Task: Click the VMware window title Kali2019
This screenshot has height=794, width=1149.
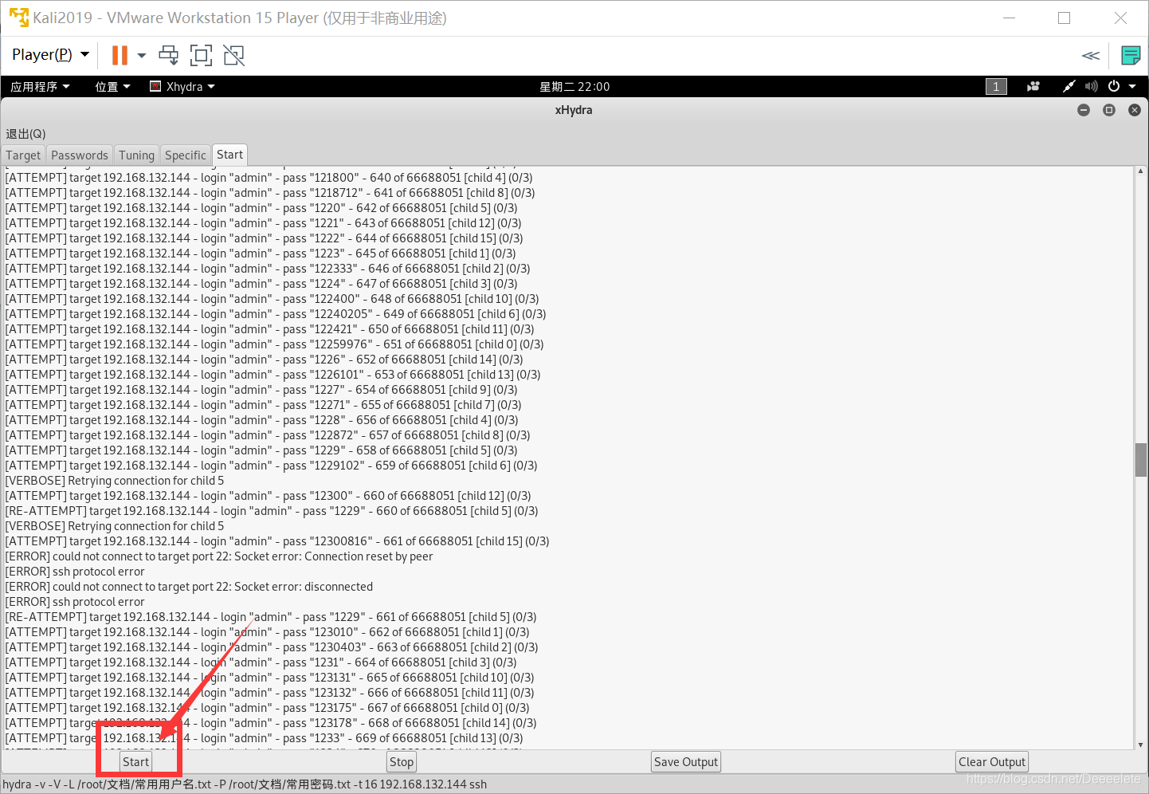Action: click(x=239, y=18)
